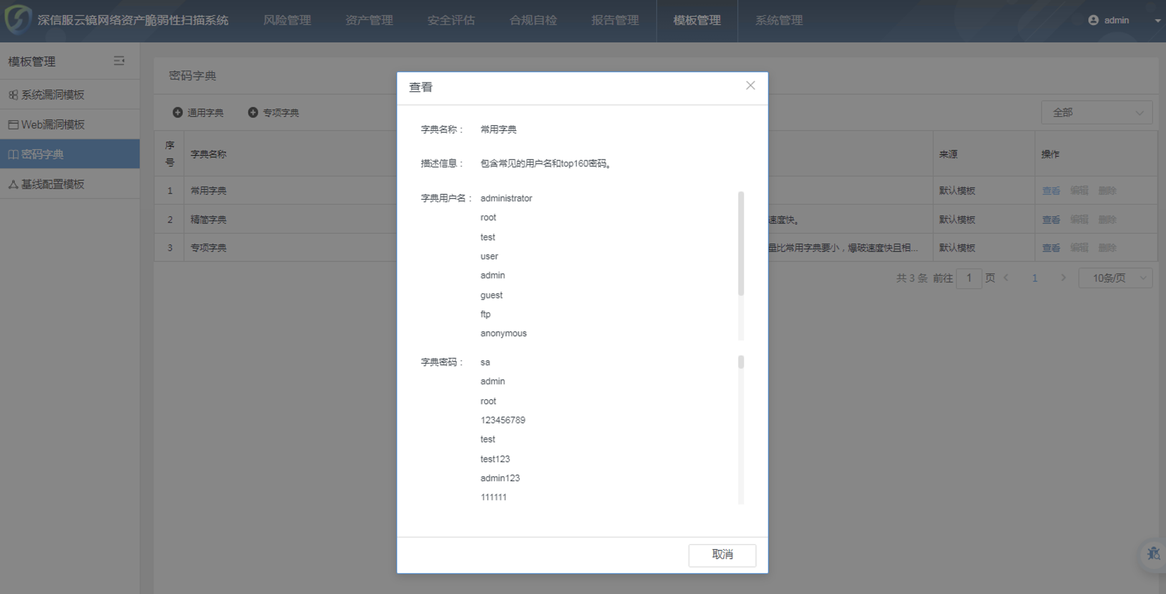Open the 系统管理 menu
Viewport: 1166px width, 594px height.
pos(778,20)
